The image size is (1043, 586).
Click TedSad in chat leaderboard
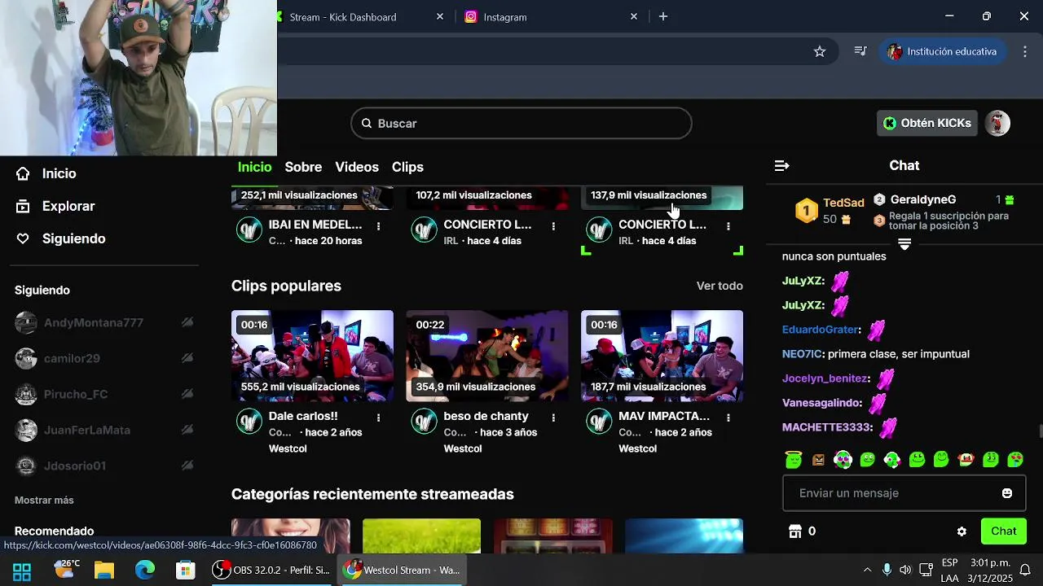click(x=843, y=203)
